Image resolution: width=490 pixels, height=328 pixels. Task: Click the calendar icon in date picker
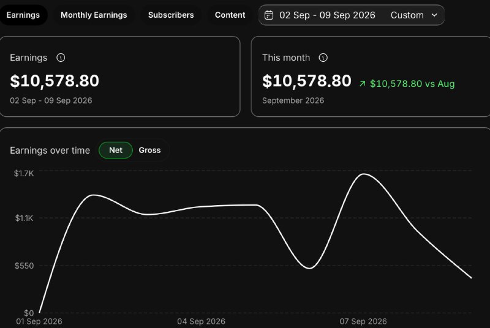269,15
